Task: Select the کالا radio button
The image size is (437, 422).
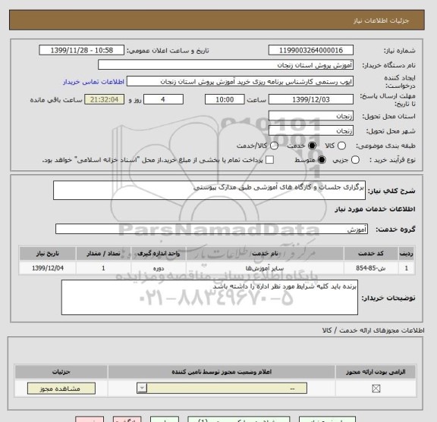Action: coord(341,145)
